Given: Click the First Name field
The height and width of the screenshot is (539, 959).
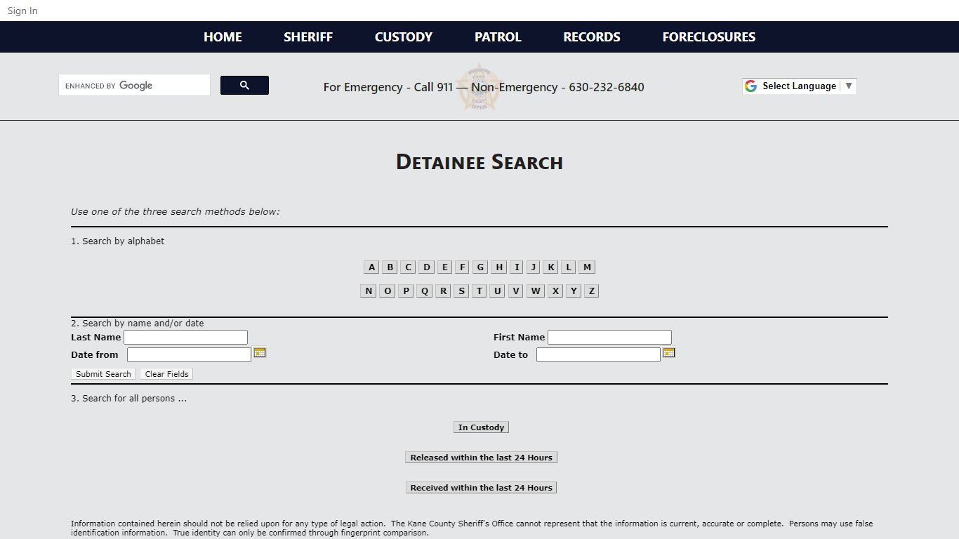Looking at the screenshot, I should tap(609, 338).
